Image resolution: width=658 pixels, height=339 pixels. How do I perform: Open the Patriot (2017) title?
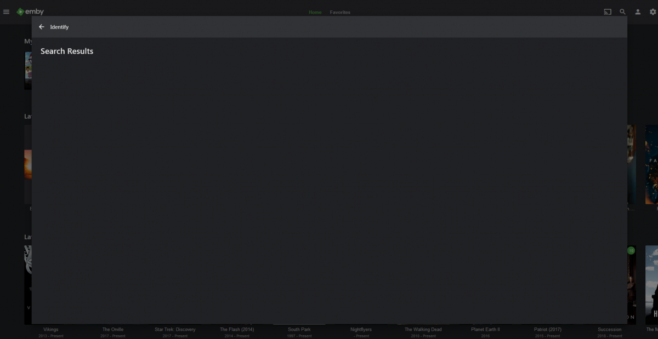tap(547, 330)
